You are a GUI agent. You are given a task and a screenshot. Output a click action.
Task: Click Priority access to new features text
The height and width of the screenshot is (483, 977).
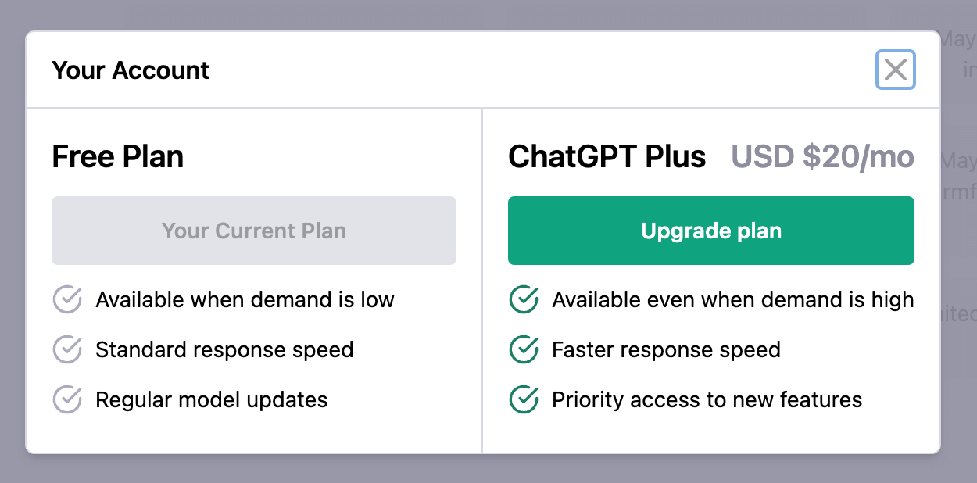tap(707, 399)
